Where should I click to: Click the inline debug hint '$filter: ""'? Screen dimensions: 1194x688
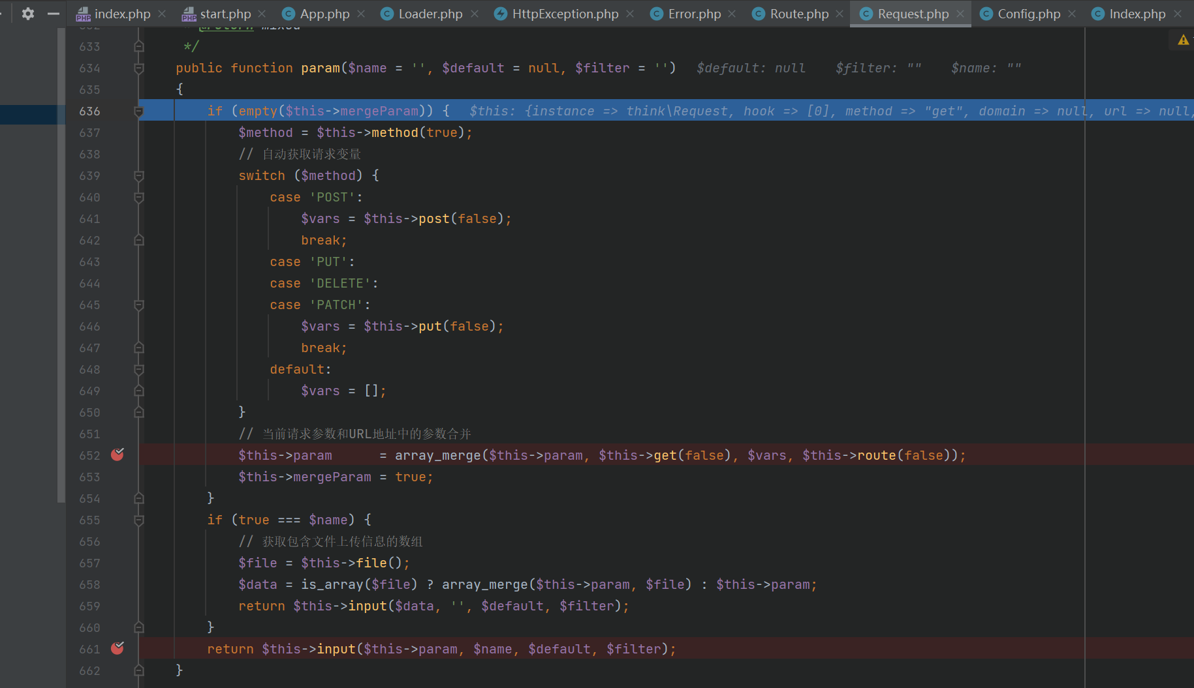(878, 68)
